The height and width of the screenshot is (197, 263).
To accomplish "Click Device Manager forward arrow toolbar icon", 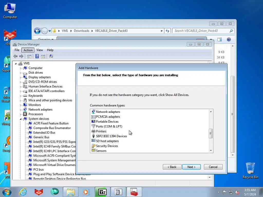I will (x=21, y=56).
